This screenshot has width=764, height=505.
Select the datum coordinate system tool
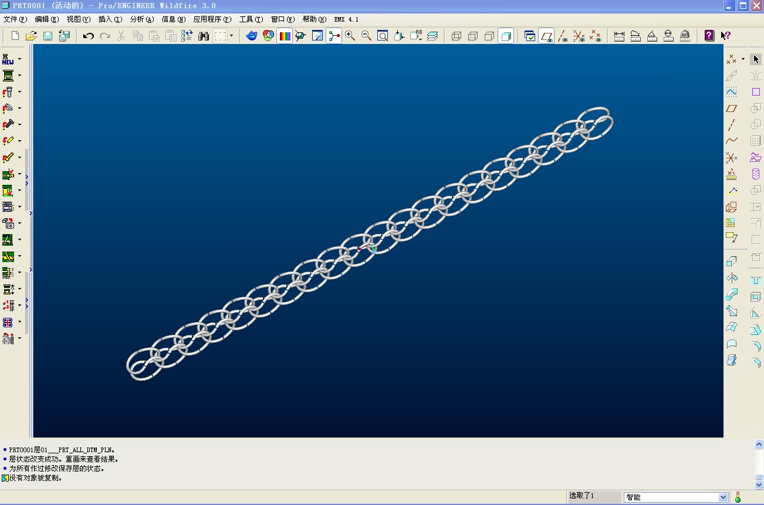coord(731,157)
